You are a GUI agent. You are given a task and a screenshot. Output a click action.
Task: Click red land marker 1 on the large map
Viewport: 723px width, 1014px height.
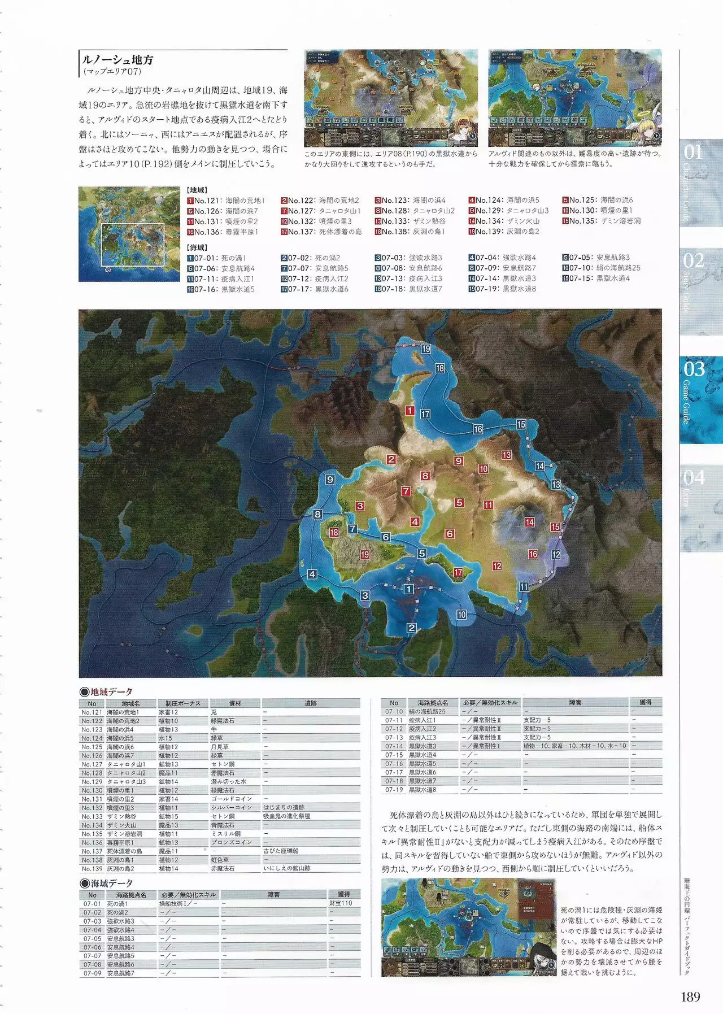(410, 411)
